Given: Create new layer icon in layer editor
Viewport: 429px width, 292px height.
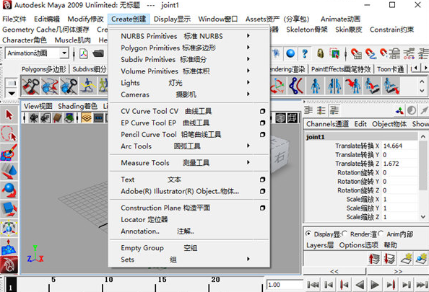Looking at the screenshot, I should click(x=407, y=258).
